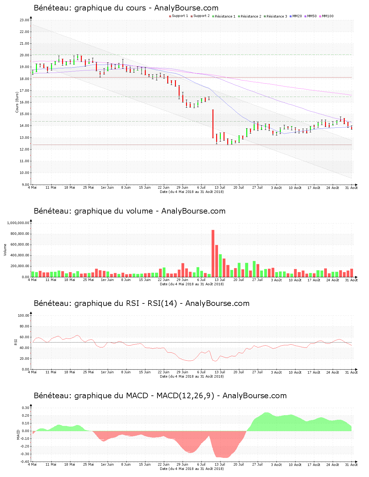The width and height of the screenshot is (369, 477).
Task: Click the date range caption under MACD chart
Action: coord(192,469)
